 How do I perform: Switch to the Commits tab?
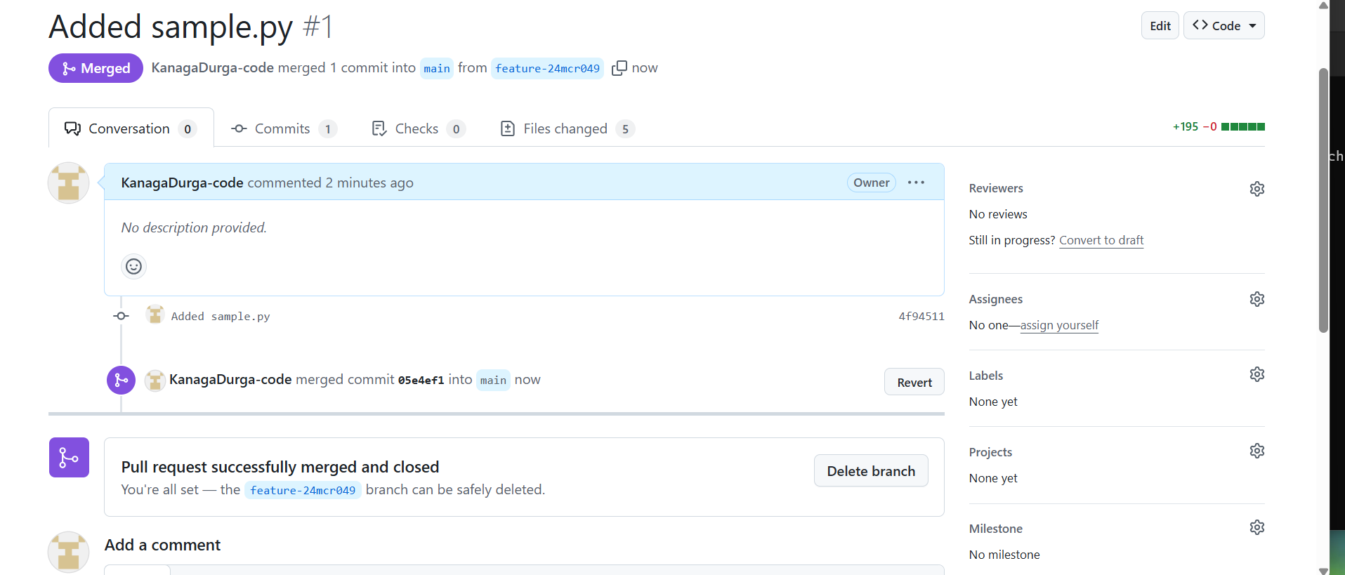point(284,128)
